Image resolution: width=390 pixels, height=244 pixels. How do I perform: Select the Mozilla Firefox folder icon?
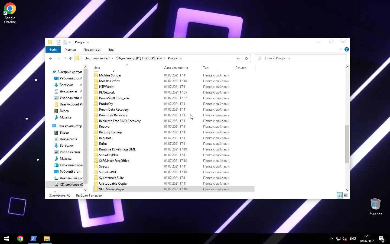tap(96, 81)
